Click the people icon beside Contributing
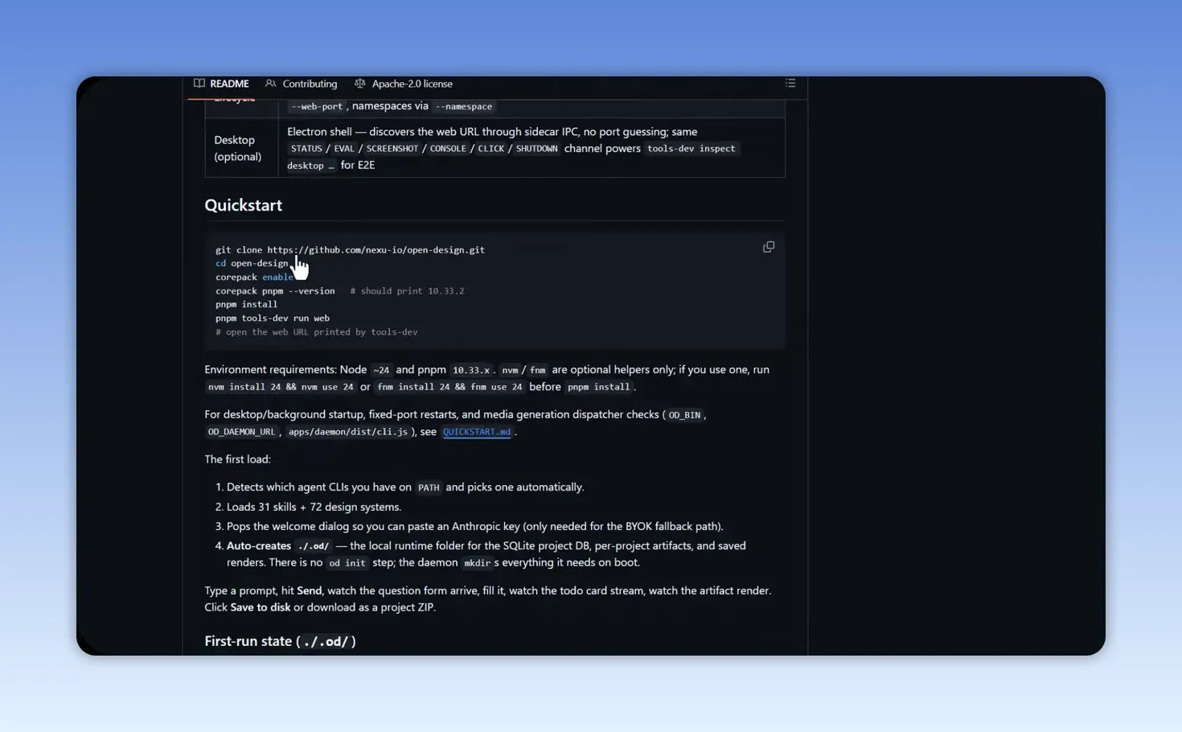1182x732 pixels. tap(271, 84)
